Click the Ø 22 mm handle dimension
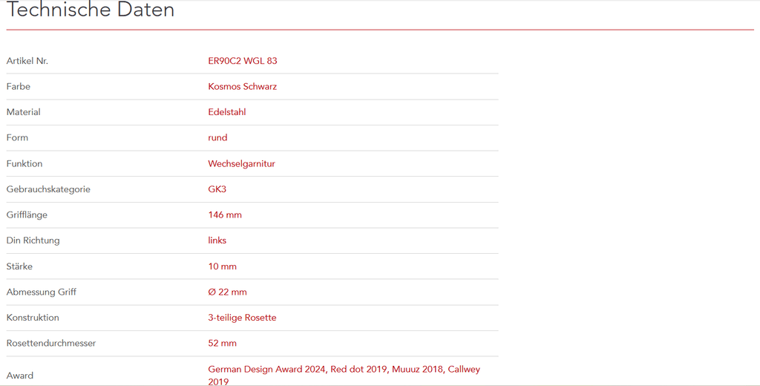This screenshot has height=386, width=760. click(x=227, y=292)
